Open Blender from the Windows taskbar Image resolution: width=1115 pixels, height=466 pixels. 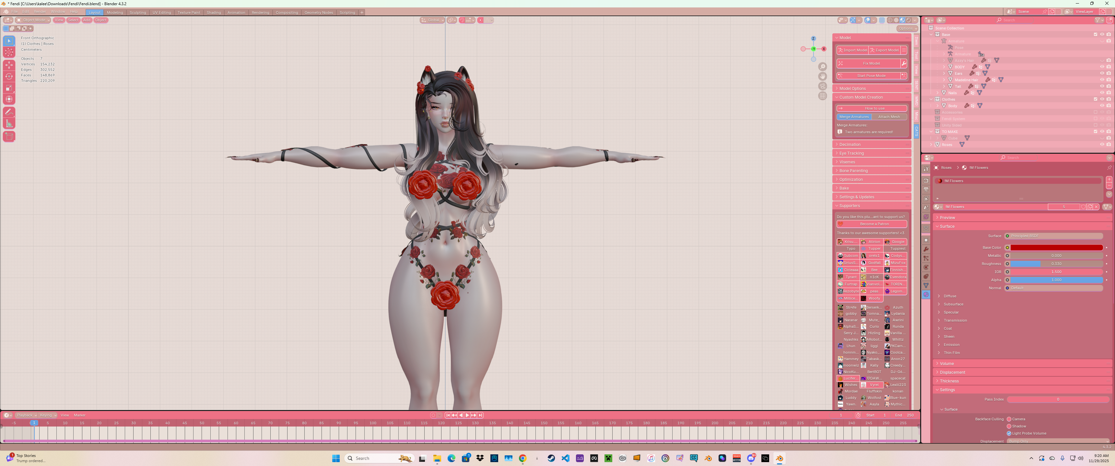(x=779, y=458)
